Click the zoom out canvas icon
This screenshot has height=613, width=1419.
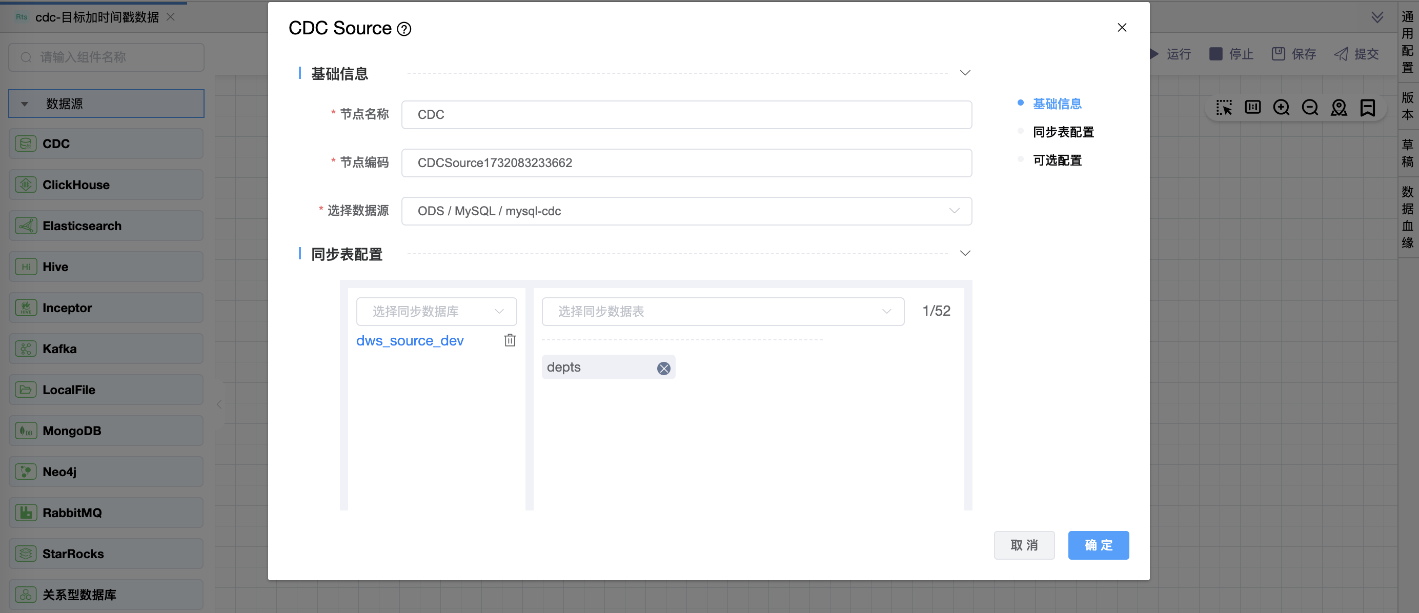pyautogui.click(x=1309, y=108)
